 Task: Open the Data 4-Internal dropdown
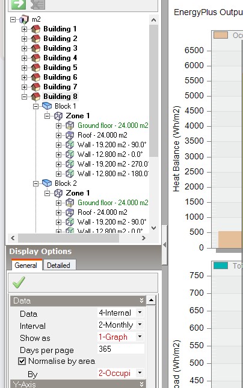coord(140,313)
